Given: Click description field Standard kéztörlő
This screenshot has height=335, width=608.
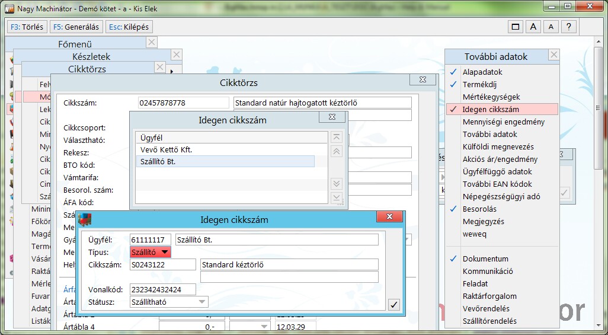Looking at the screenshot, I should pyautogui.click(x=289, y=265).
